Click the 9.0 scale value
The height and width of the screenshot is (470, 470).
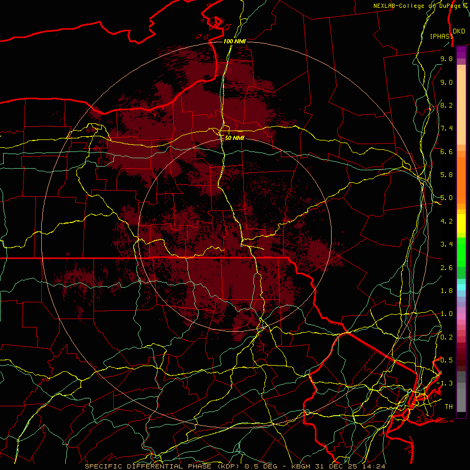pyautogui.click(x=446, y=82)
